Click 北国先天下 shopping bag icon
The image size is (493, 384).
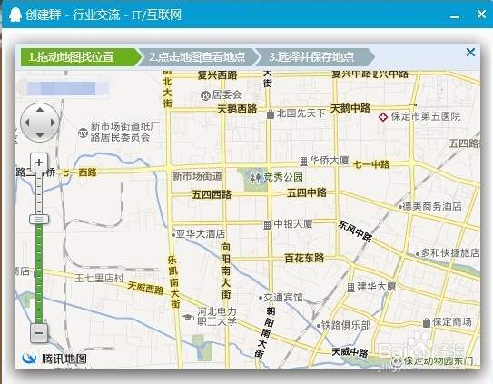(270, 114)
